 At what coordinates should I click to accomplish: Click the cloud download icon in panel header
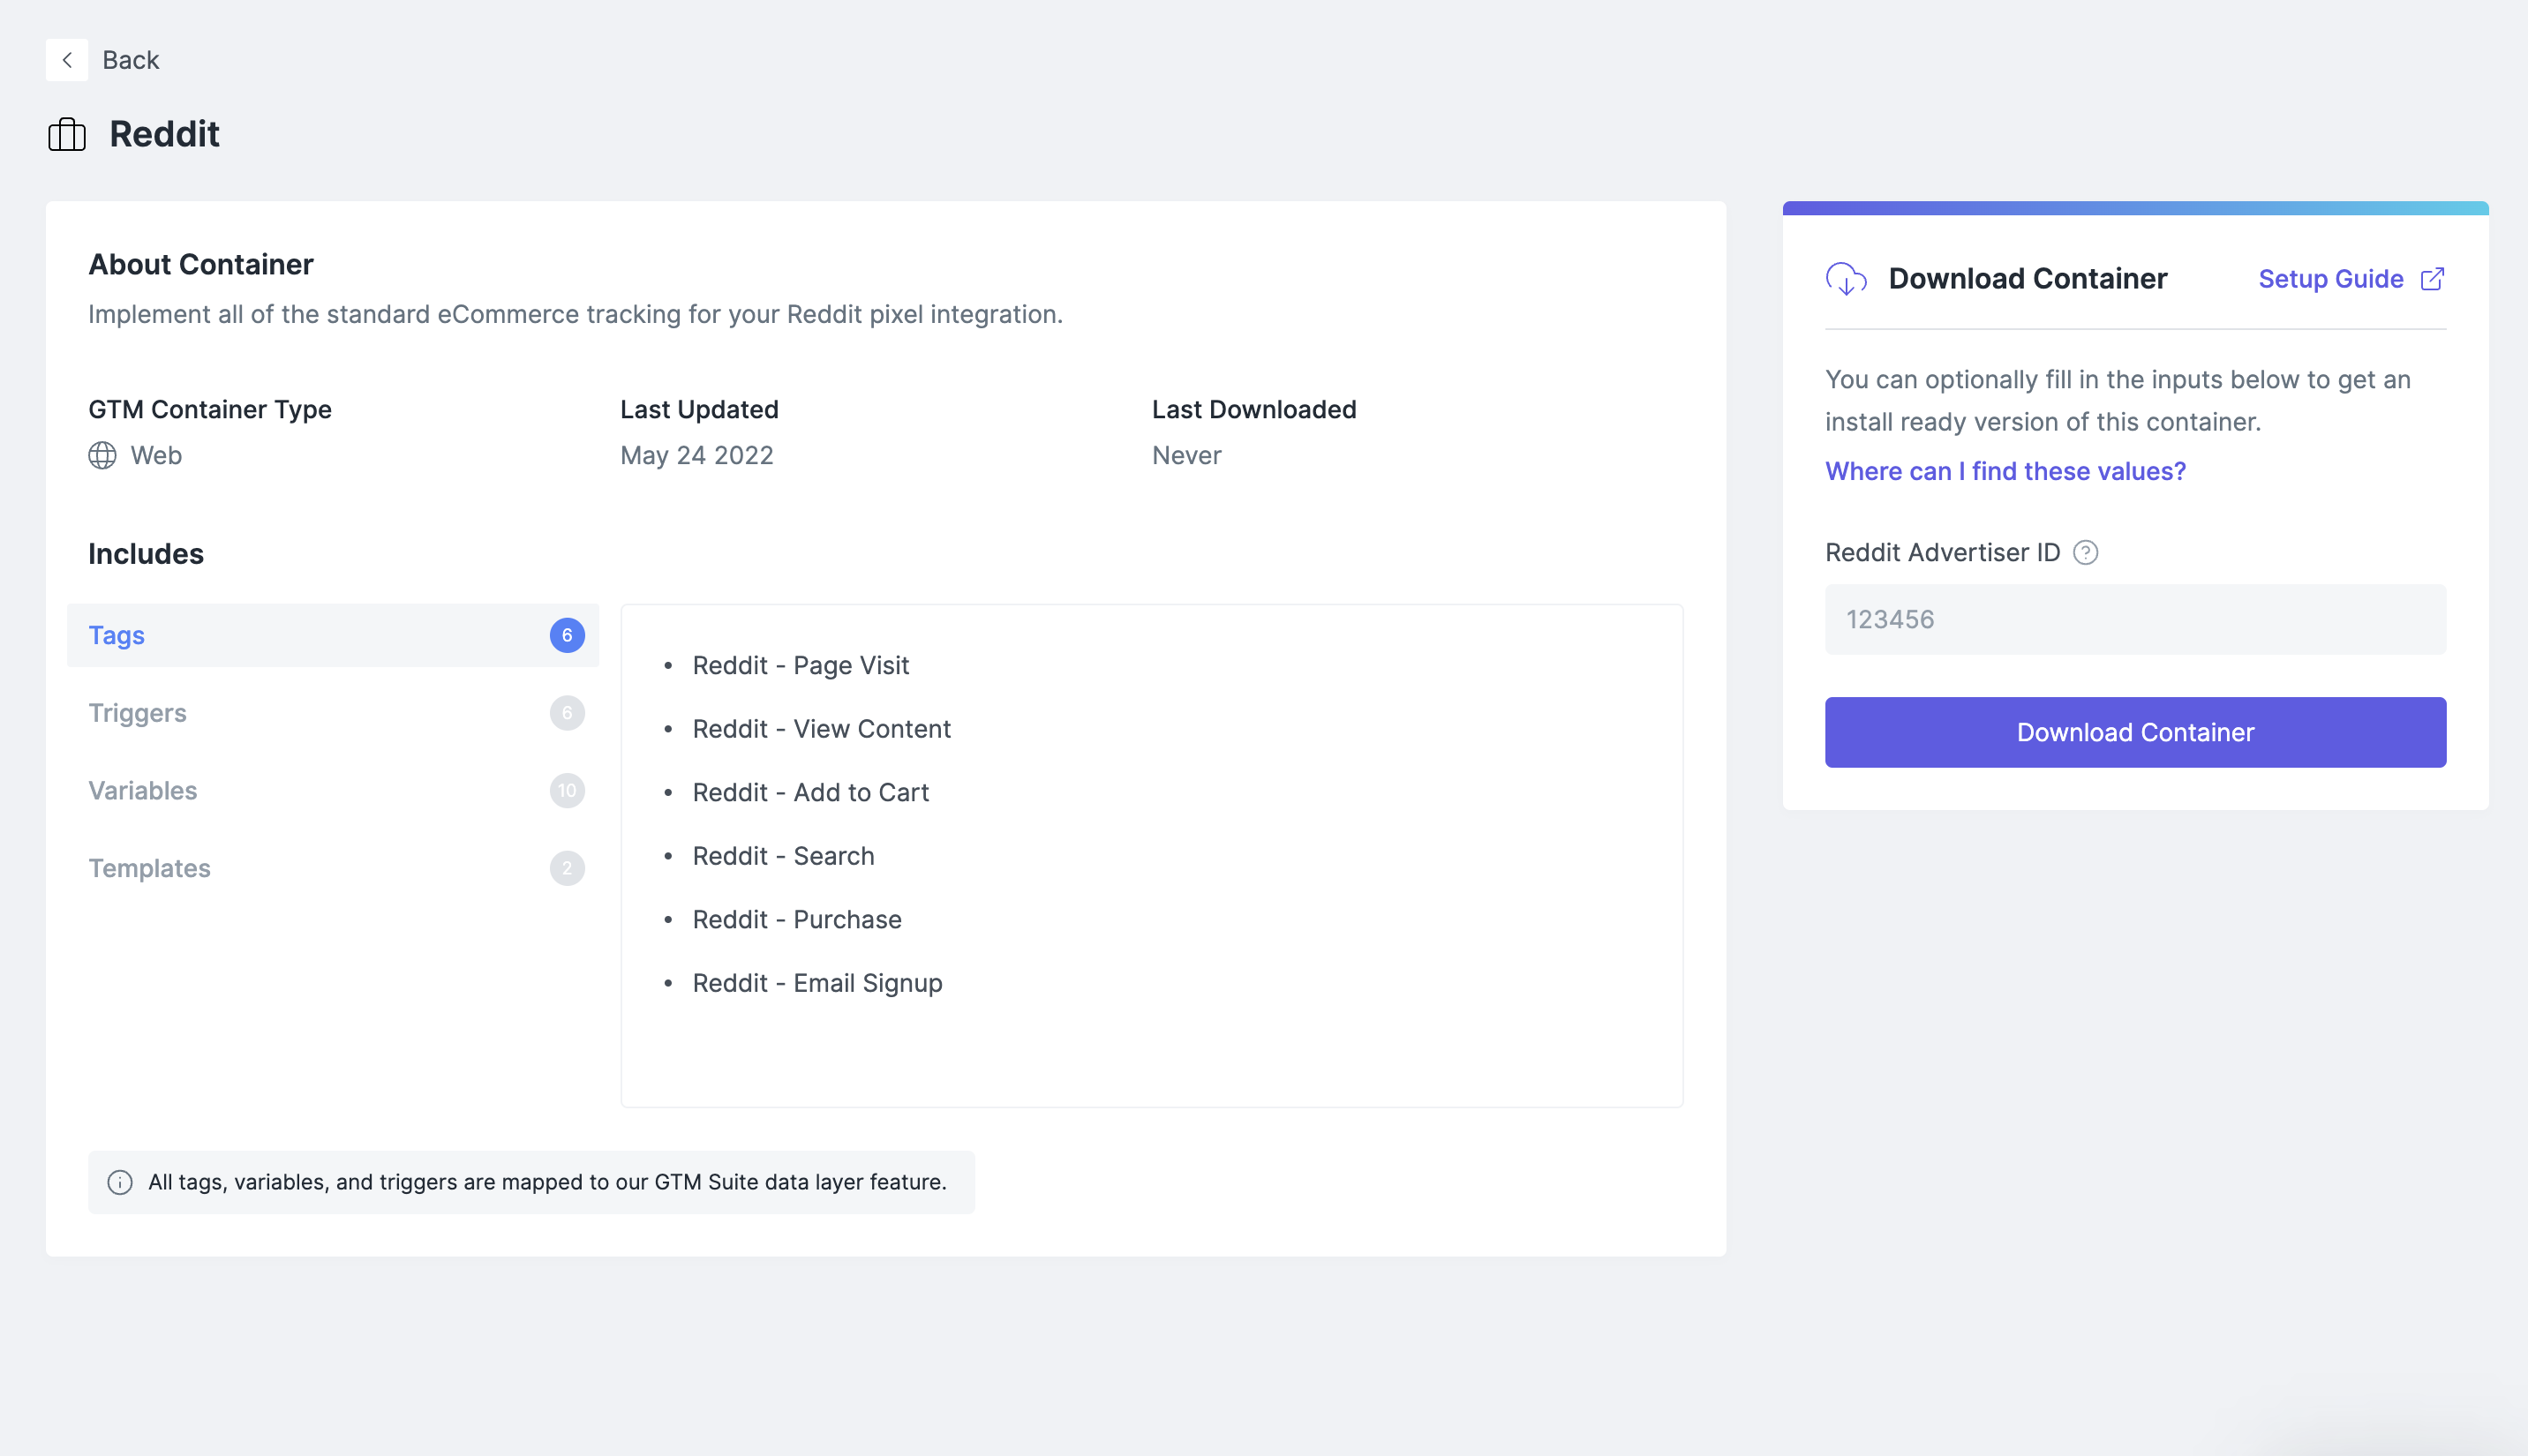(x=1846, y=279)
